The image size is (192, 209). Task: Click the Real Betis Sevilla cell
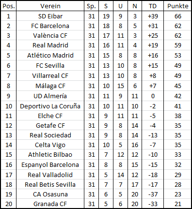click(50, 184)
